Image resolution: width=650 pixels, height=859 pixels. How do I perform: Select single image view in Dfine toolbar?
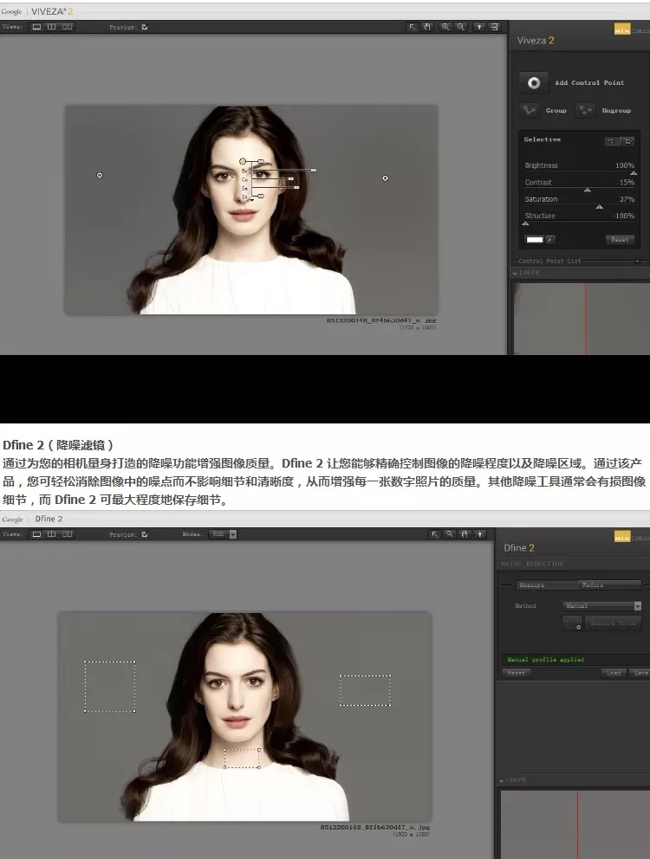coord(36,534)
